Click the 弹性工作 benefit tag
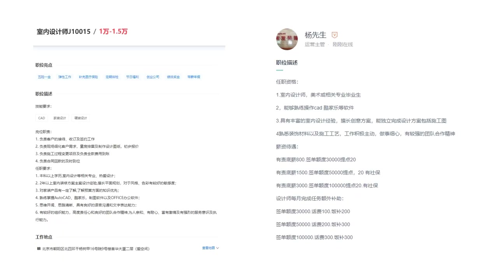The height and width of the screenshot is (280, 498). [65, 77]
